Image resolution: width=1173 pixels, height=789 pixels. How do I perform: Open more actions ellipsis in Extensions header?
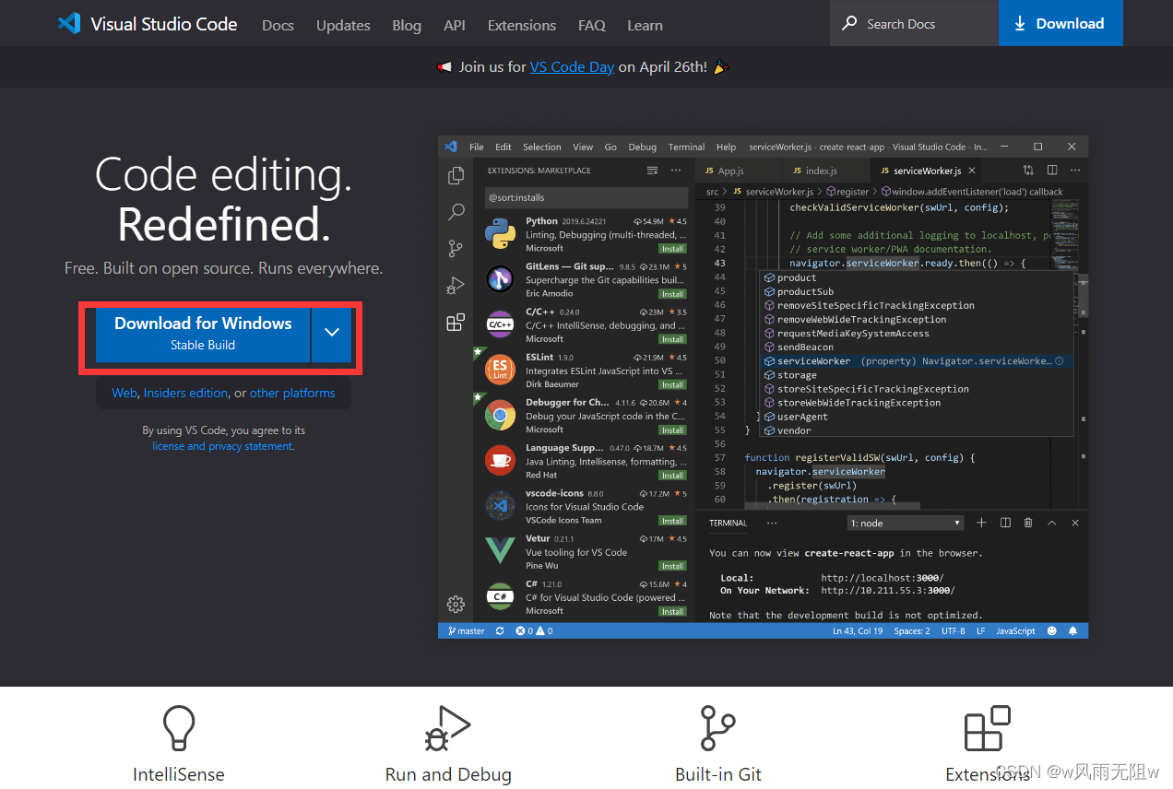coord(676,171)
